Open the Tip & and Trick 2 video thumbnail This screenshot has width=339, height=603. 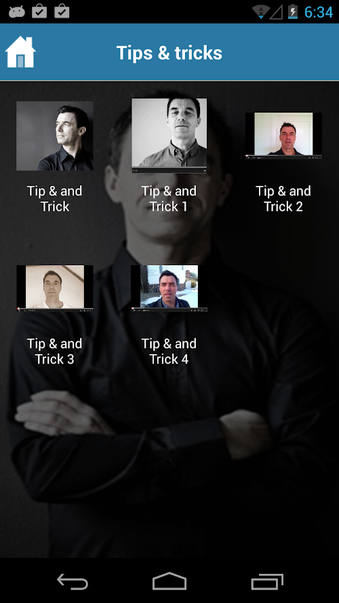[x=283, y=136]
